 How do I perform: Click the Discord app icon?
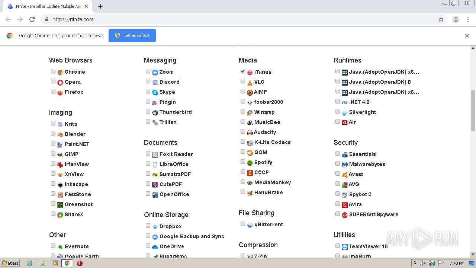click(x=155, y=82)
